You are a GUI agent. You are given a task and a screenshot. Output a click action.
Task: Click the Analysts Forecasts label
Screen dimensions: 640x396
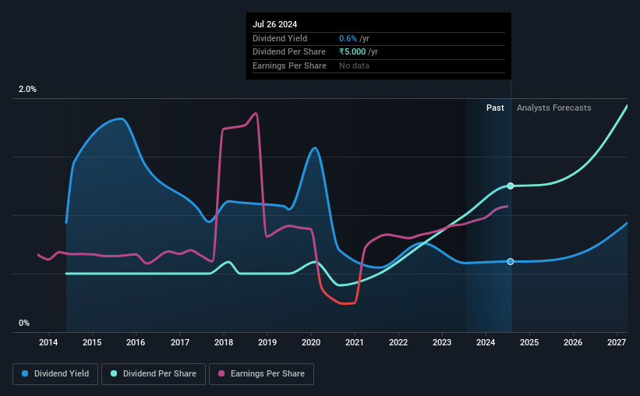point(554,108)
